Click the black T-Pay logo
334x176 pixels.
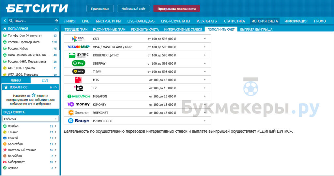[79, 71]
